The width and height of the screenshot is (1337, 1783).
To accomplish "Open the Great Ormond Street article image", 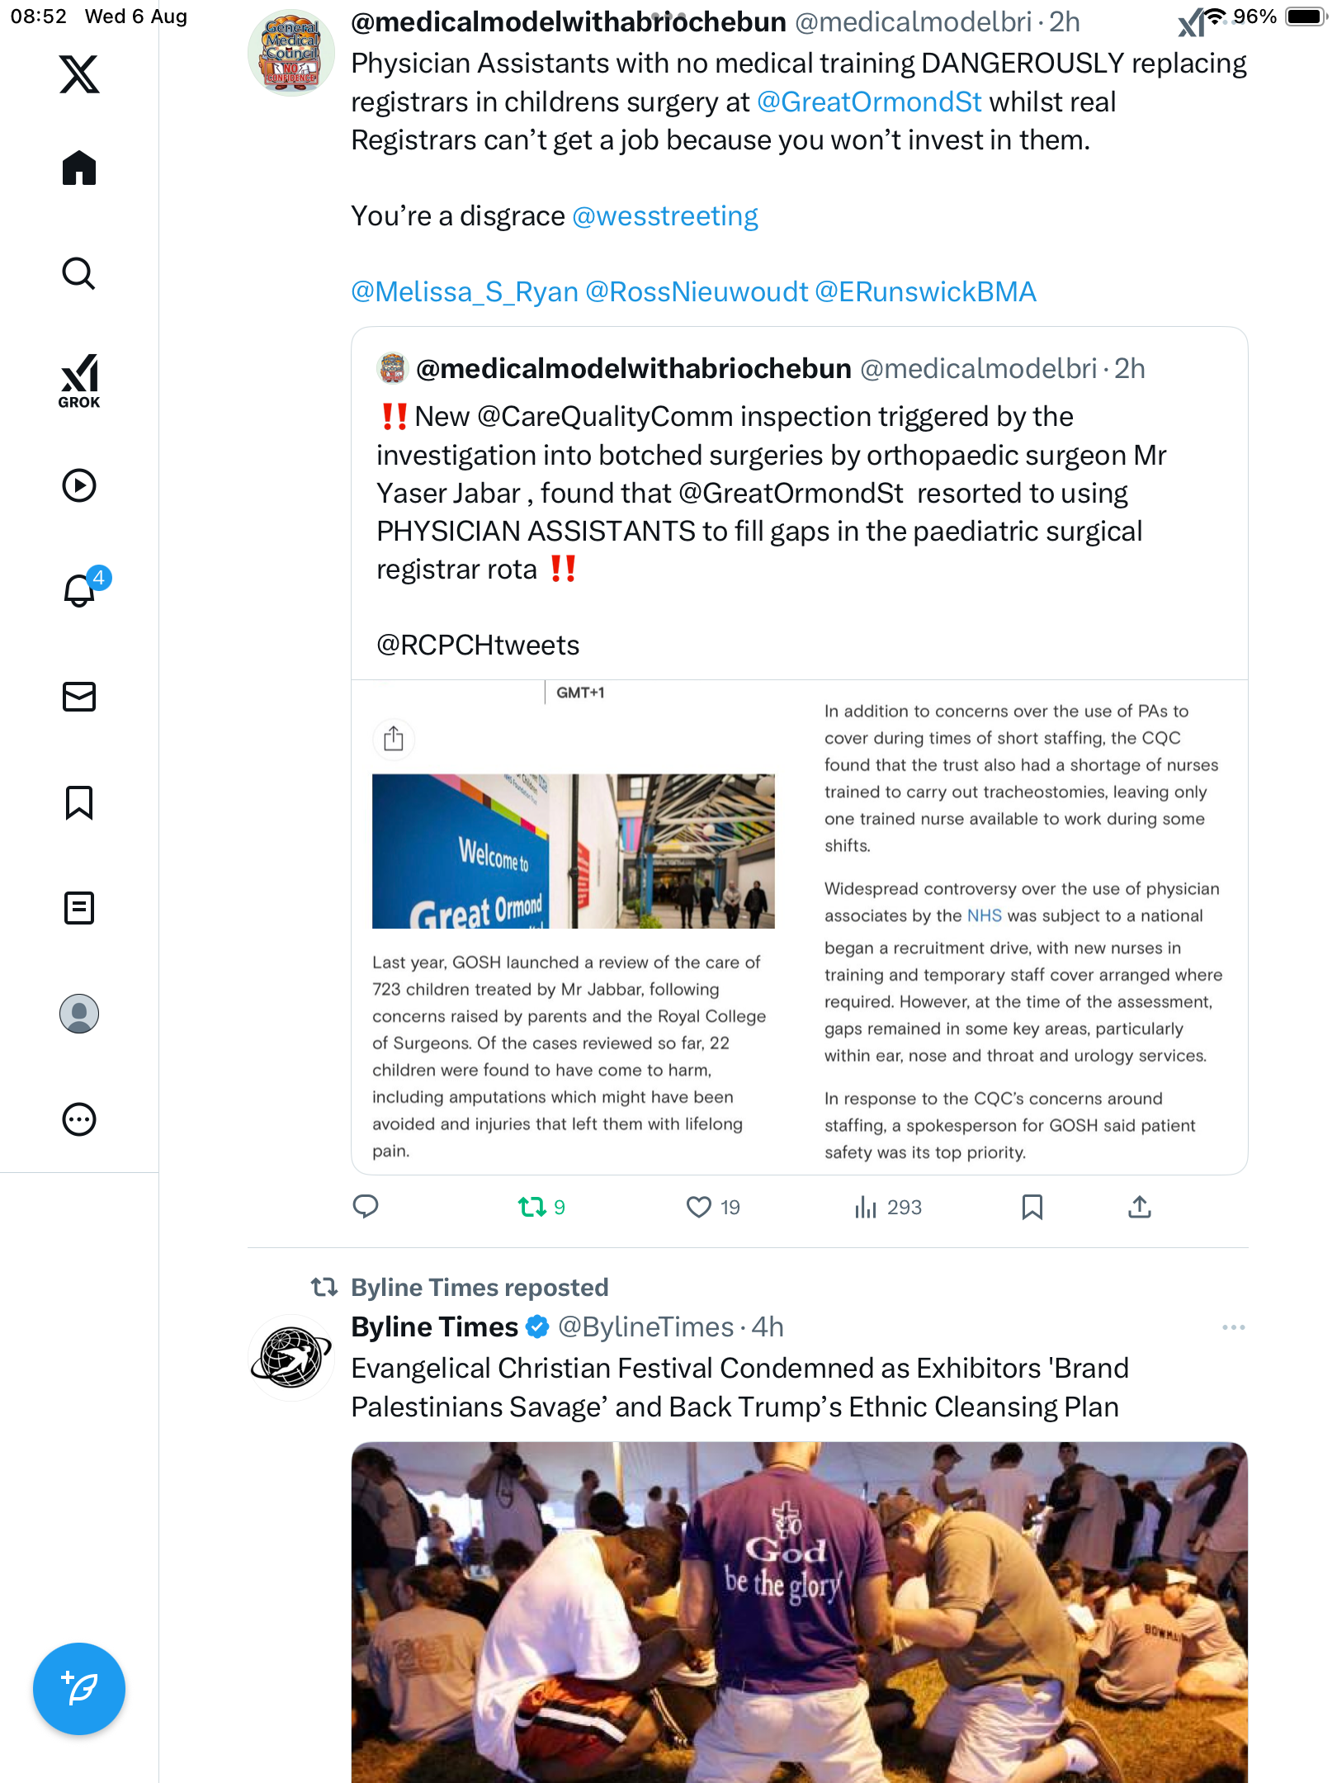I will pos(574,851).
